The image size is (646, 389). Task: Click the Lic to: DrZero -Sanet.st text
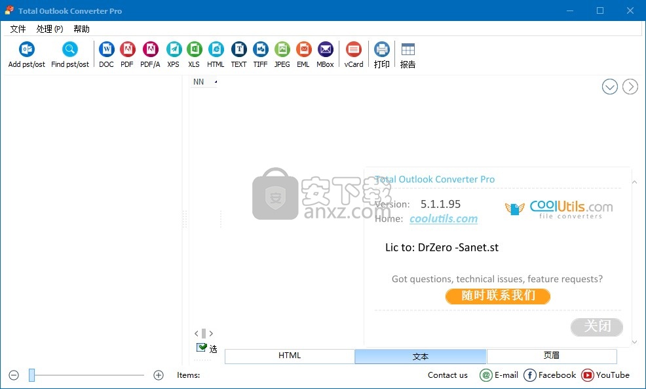(442, 247)
